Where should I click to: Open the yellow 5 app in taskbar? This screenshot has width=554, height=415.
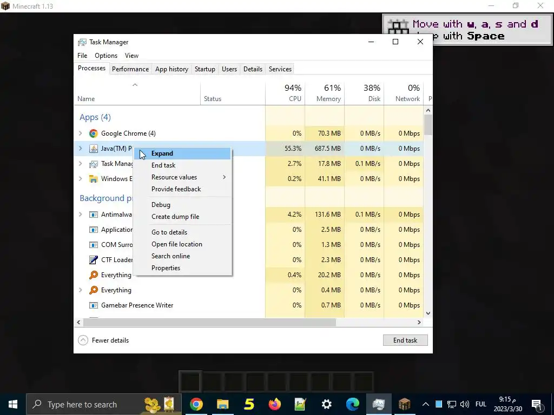click(x=249, y=404)
